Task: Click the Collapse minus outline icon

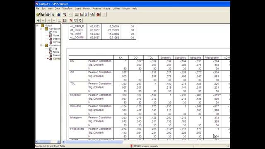Action: pyautogui.click(x=54, y=21)
